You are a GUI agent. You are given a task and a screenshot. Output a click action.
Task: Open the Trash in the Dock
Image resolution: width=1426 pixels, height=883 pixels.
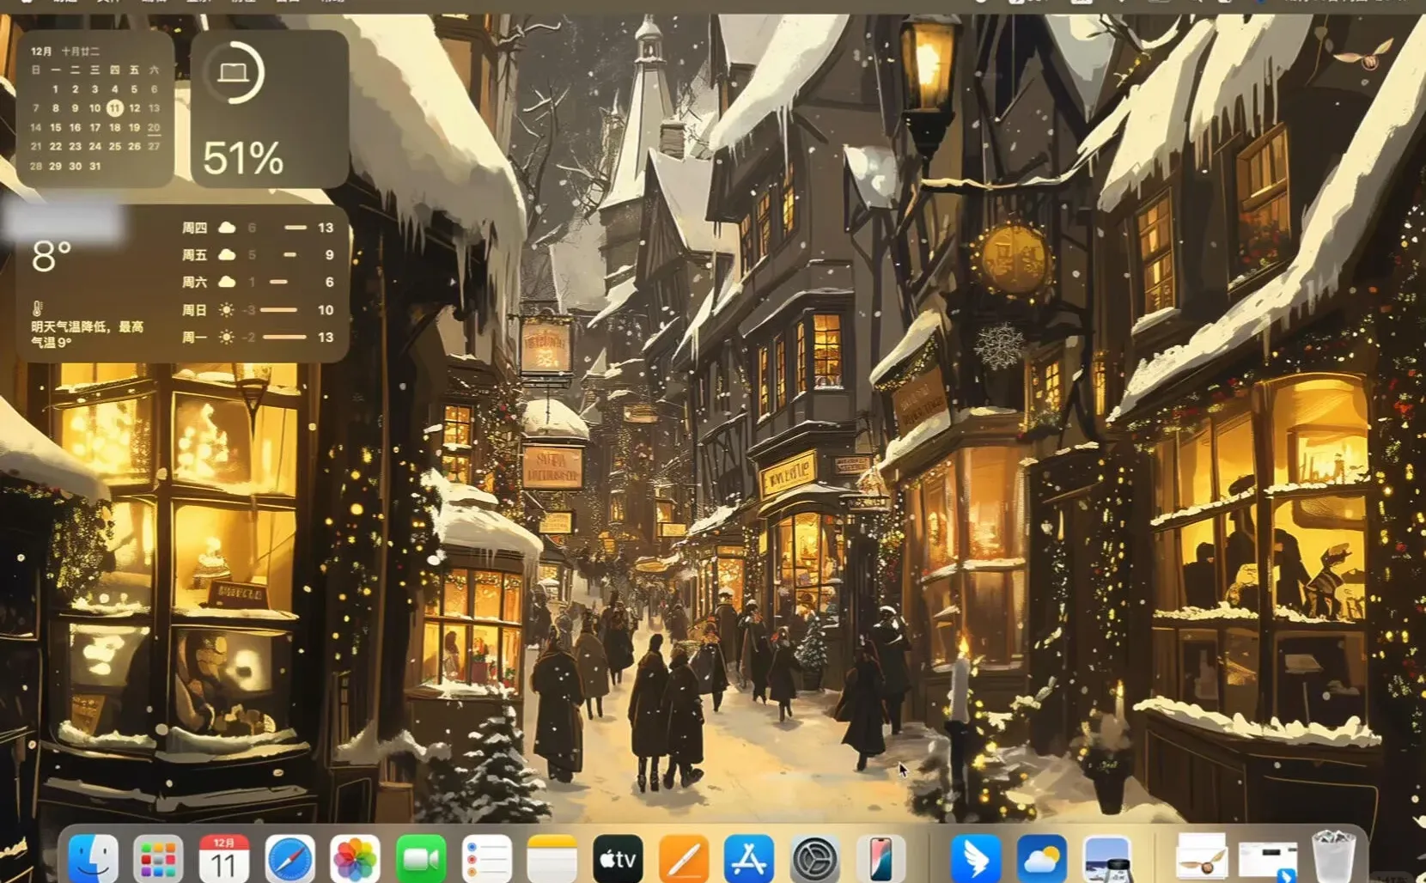click(1334, 856)
